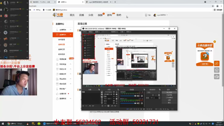Click the pie chart icon for 数据分析
The width and height of the screenshot is (224, 126).
click(x=57, y=74)
